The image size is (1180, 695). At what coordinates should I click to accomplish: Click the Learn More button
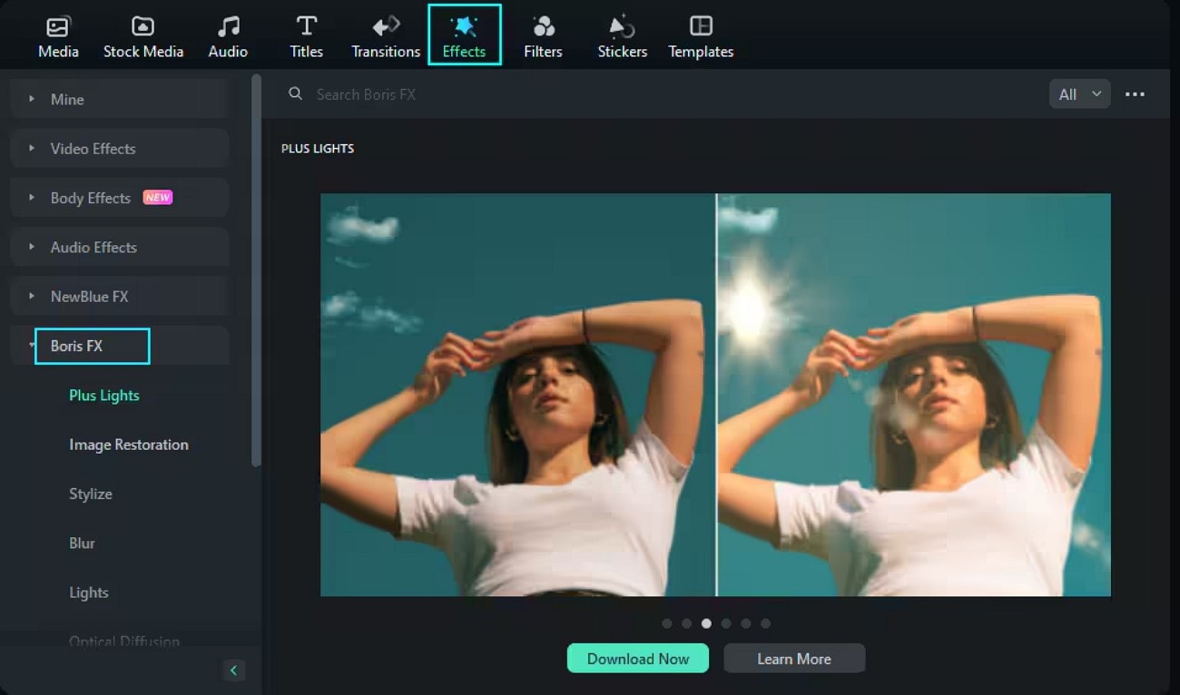click(x=793, y=658)
